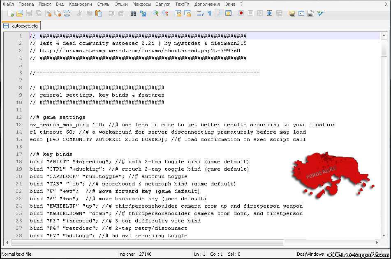The image size is (391, 259).
Task: Click the bind "CAPSLOCK" line
Action: (x=108, y=176)
